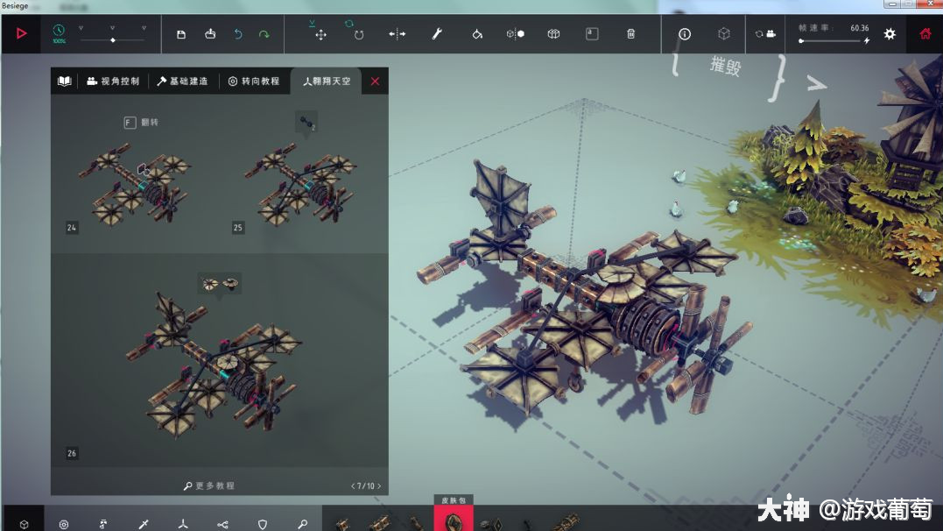Open settings with the gear icon

(890, 33)
